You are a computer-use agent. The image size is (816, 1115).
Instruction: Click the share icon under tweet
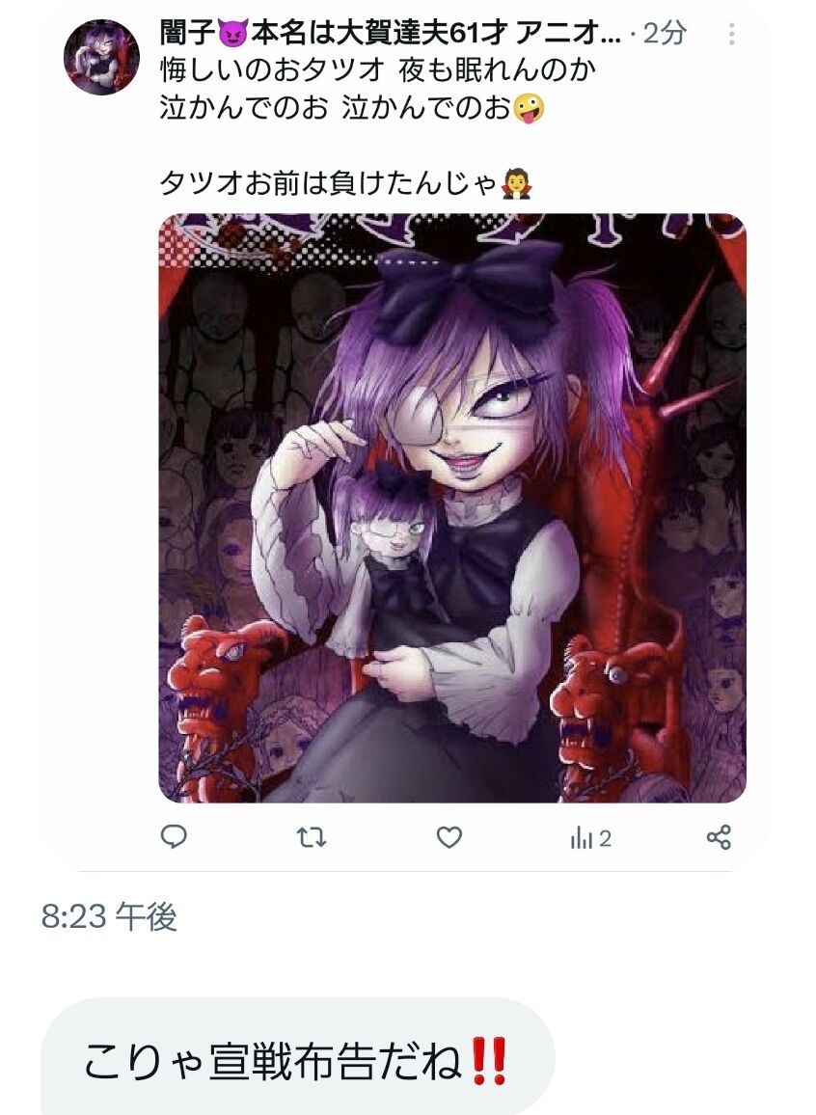(x=719, y=837)
